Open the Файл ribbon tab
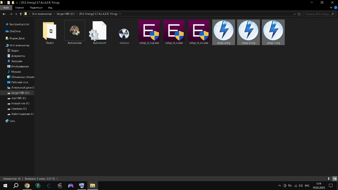The image size is (338, 190). point(6,7)
